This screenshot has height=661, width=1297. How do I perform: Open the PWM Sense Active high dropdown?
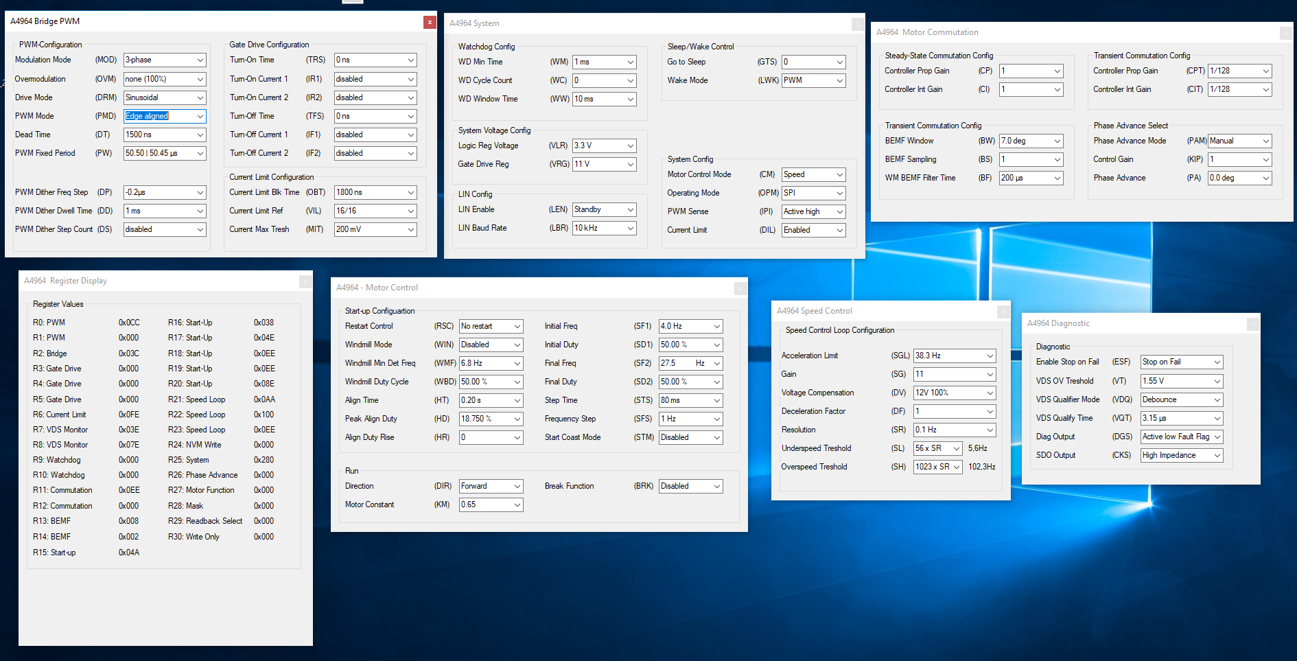click(814, 211)
